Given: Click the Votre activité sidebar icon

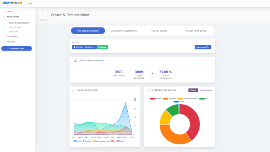Looking at the screenshot, I should [x=4, y=17].
